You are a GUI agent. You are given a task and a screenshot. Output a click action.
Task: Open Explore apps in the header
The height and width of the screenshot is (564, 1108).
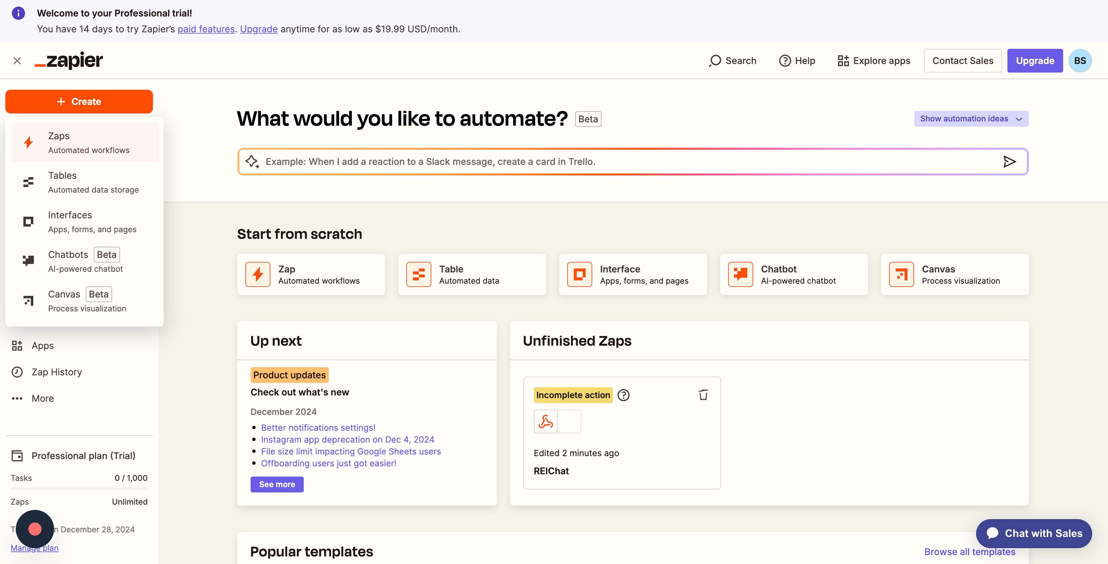(874, 61)
